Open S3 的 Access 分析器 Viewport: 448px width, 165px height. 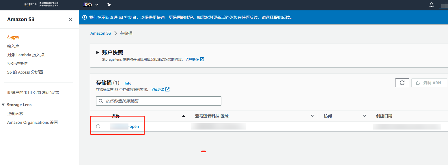[x=25, y=72]
